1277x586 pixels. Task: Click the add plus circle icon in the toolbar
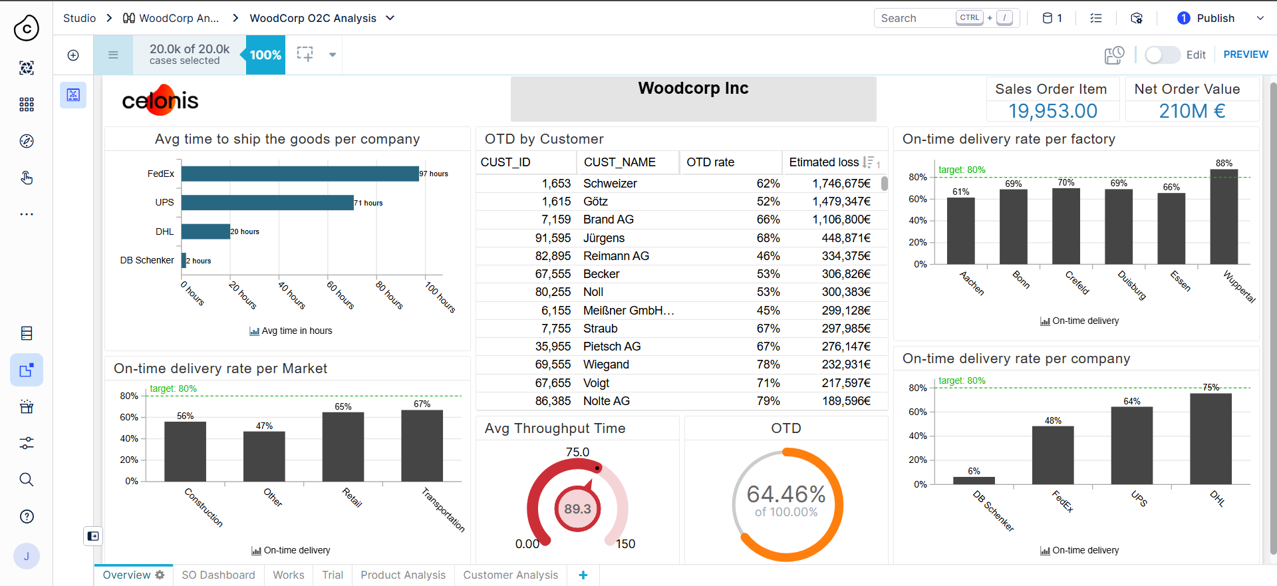(73, 55)
